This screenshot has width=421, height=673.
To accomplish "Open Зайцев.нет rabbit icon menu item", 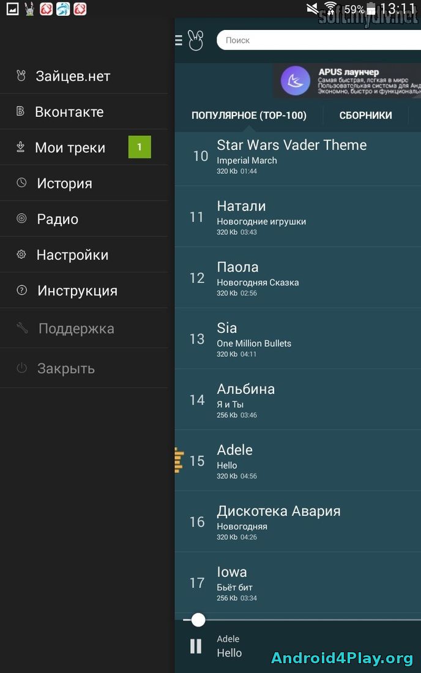I will (x=84, y=76).
